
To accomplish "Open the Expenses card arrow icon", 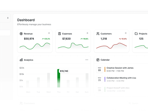I will tap(87, 33).
